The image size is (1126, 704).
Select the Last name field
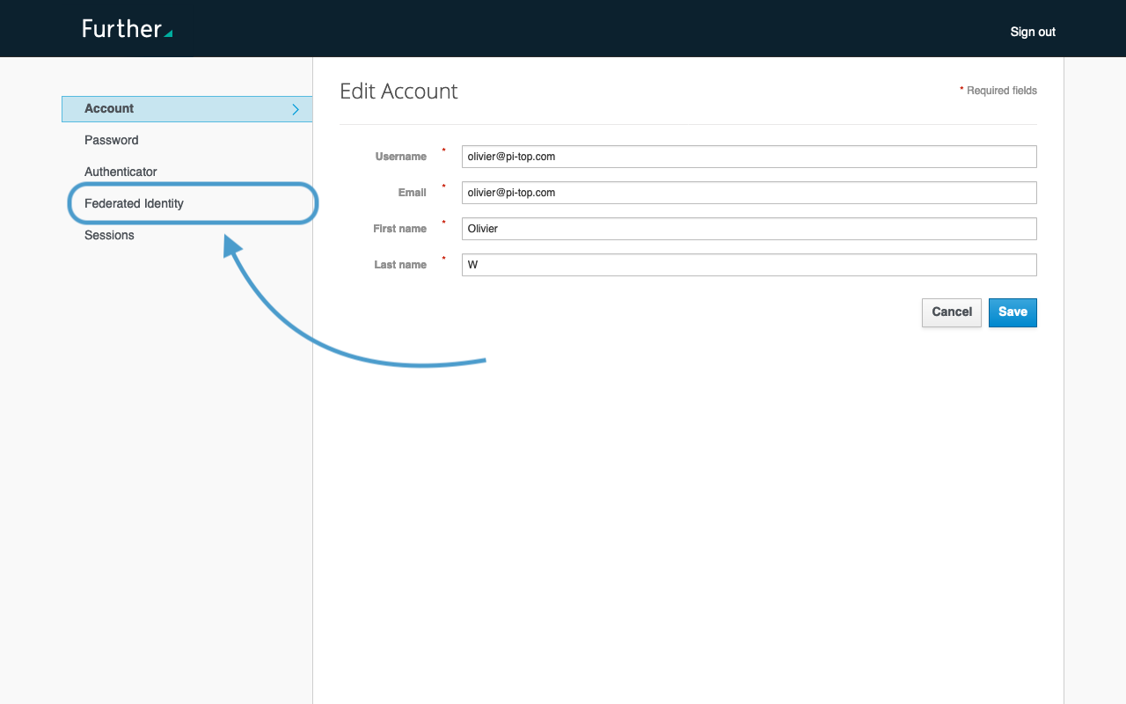(x=749, y=265)
